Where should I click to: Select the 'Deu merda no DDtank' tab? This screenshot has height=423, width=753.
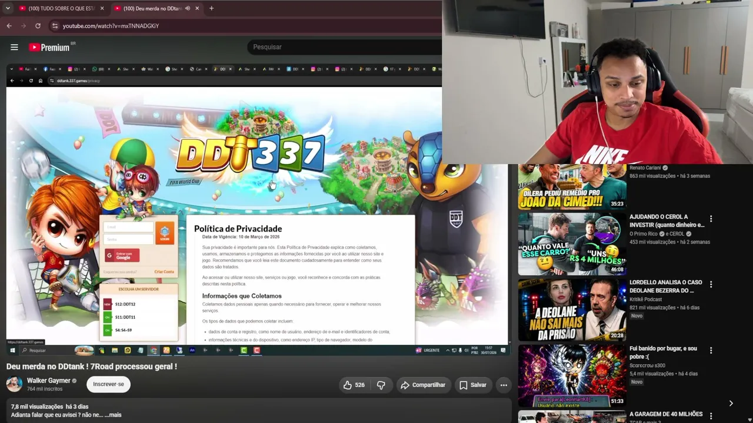point(156,8)
